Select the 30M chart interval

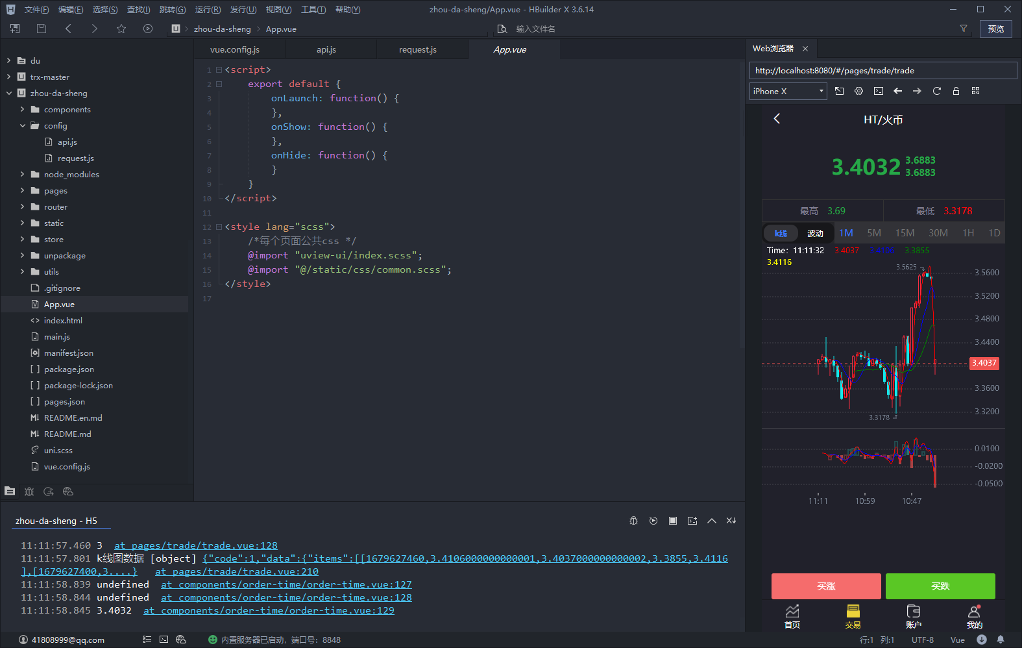point(938,233)
